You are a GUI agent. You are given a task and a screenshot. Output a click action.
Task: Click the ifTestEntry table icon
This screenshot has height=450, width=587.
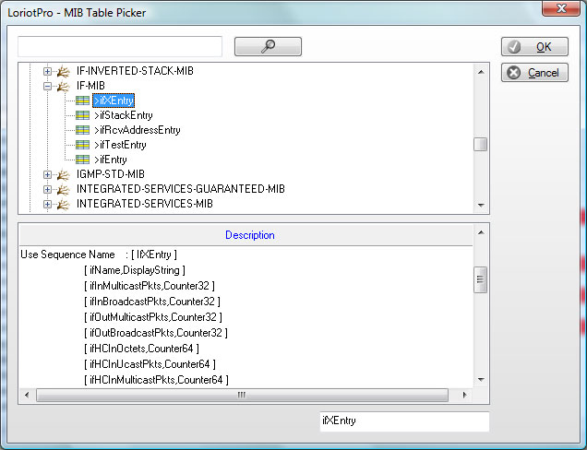click(x=82, y=145)
